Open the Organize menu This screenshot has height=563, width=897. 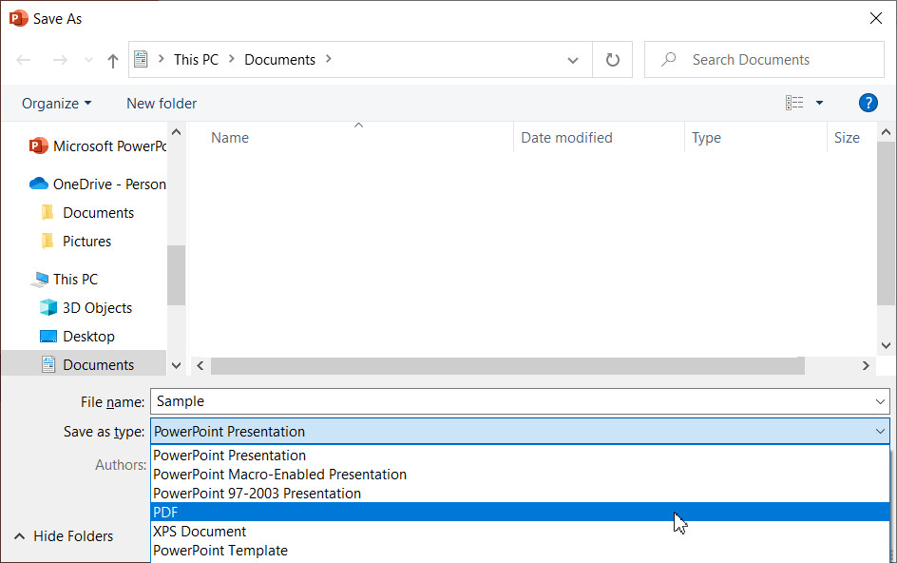[56, 104]
